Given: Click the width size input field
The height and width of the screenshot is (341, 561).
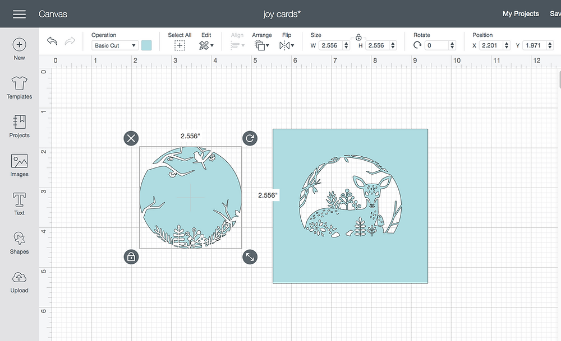Looking at the screenshot, I should pos(330,45).
